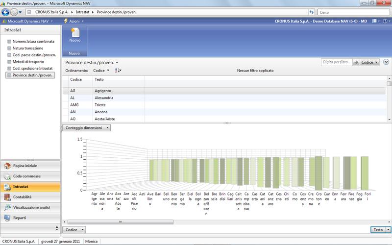Screen dimensions: 392x245
Task: Click the Digita per filtrare input field
Action: coord(337,62)
